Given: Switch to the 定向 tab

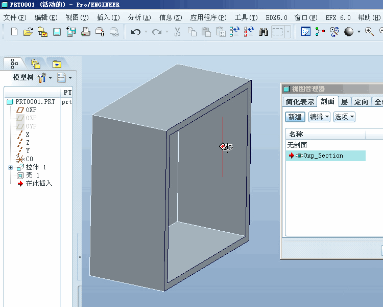Looking at the screenshot, I should 361,102.
